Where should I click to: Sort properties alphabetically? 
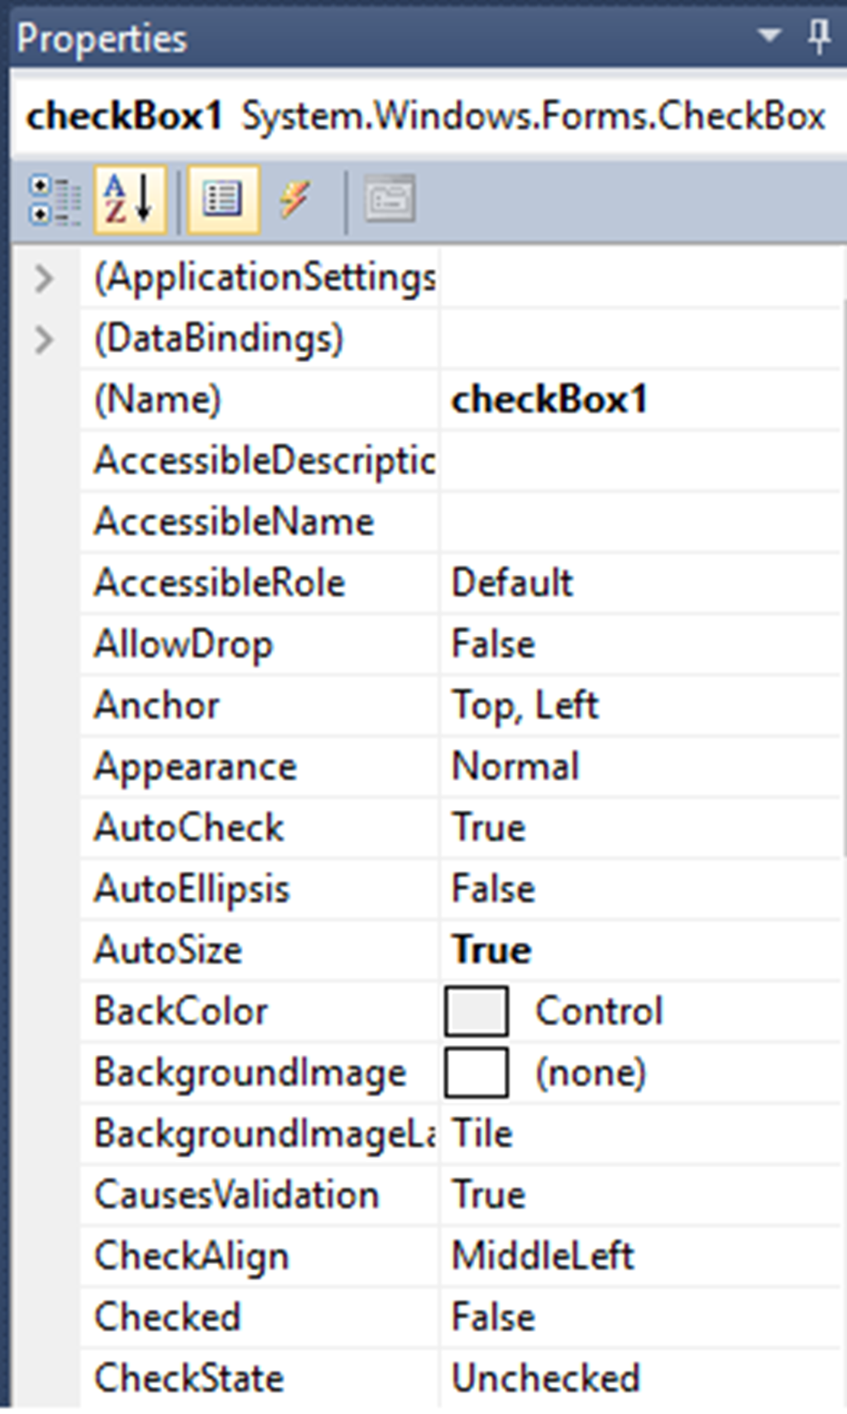(x=128, y=199)
